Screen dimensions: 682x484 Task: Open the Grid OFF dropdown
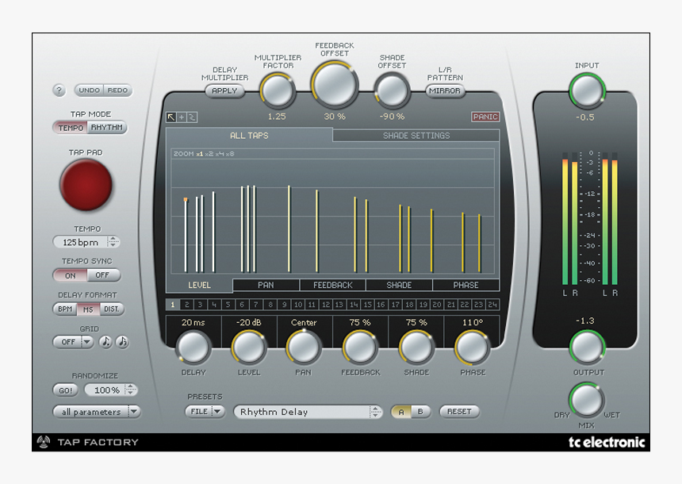tap(73, 342)
